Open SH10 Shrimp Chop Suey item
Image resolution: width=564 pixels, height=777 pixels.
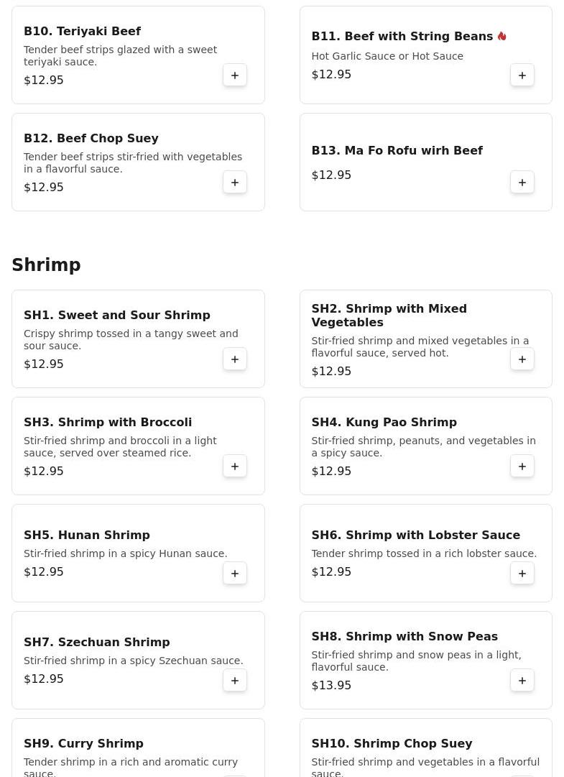tap(392, 743)
